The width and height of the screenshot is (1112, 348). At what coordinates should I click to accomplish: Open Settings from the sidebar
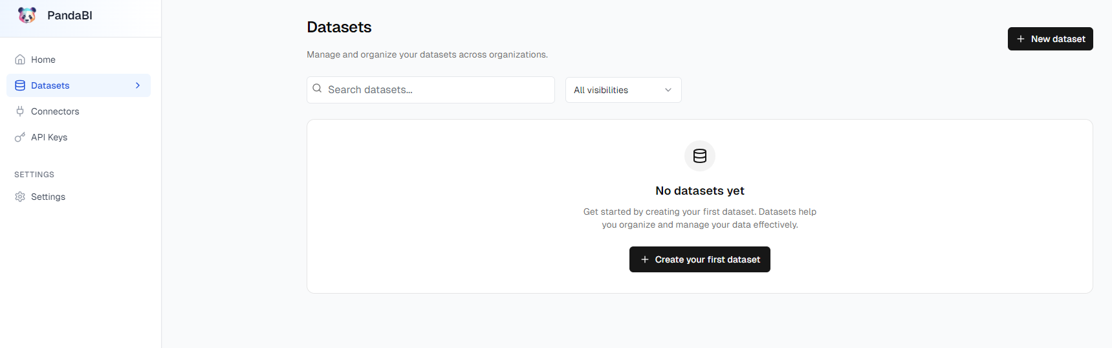tap(48, 197)
